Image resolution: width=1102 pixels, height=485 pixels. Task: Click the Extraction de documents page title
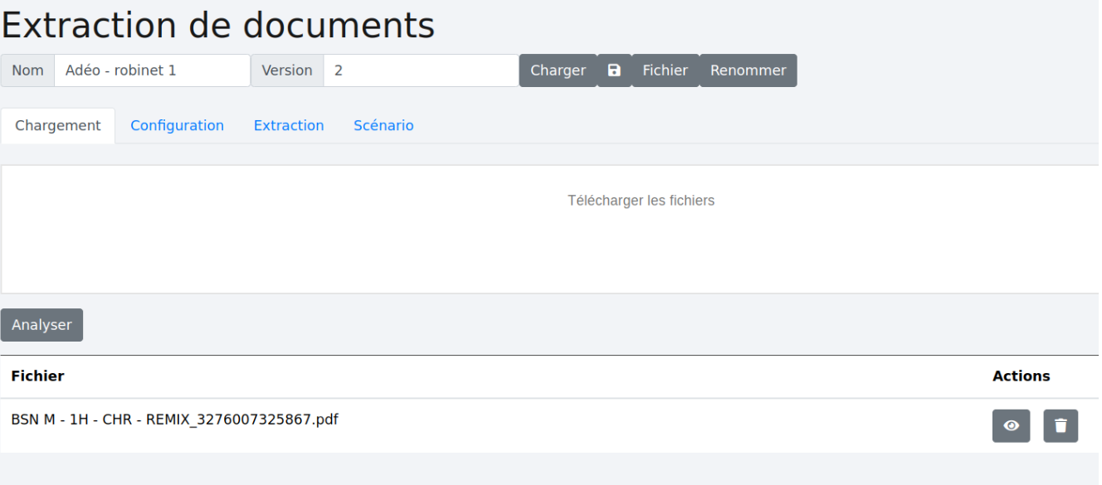coord(218,26)
